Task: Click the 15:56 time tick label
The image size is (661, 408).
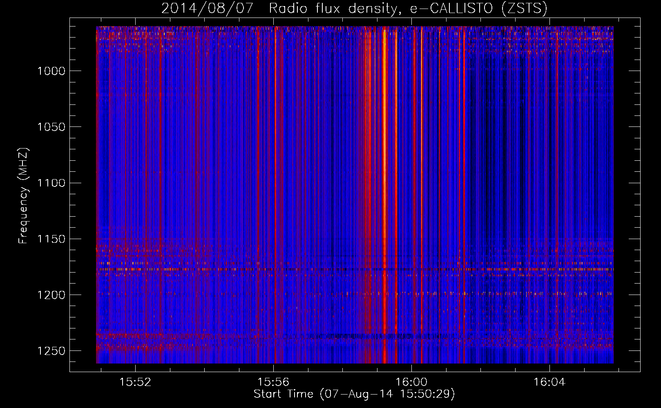Action: pyautogui.click(x=273, y=382)
